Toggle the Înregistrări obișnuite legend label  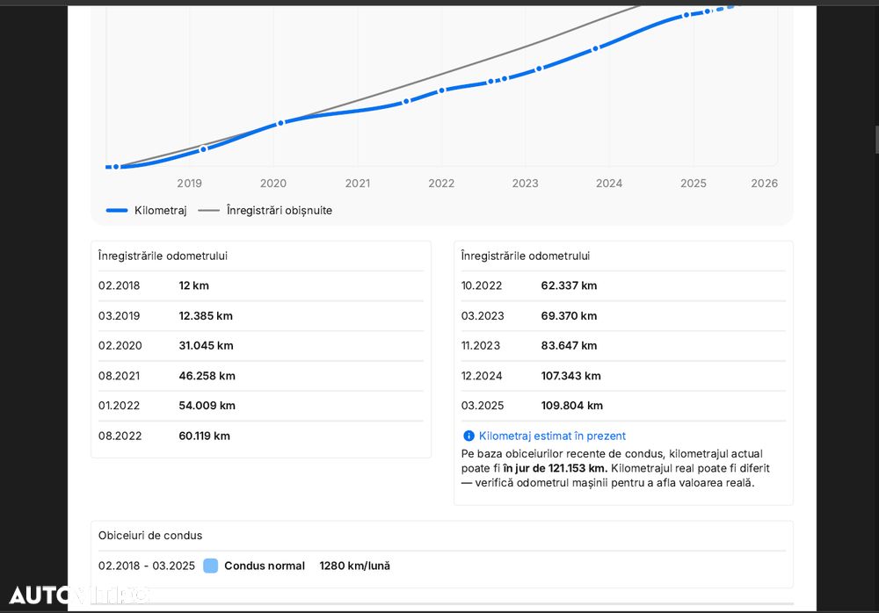(279, 211)
